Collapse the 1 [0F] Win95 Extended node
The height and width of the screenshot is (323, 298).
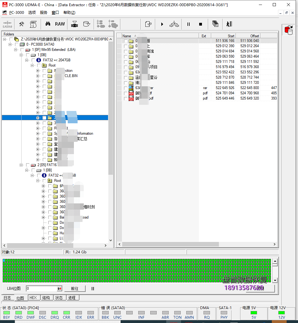(16, 50)
